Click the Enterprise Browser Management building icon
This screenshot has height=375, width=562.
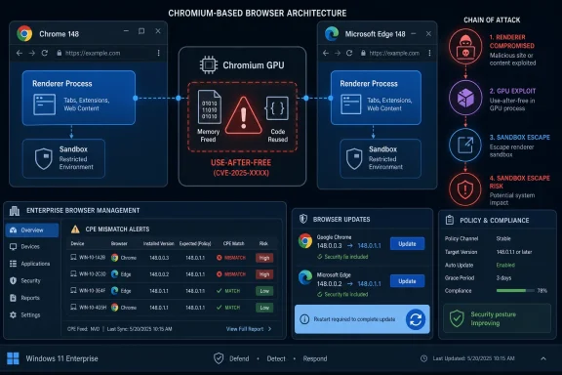pos(15,211)
